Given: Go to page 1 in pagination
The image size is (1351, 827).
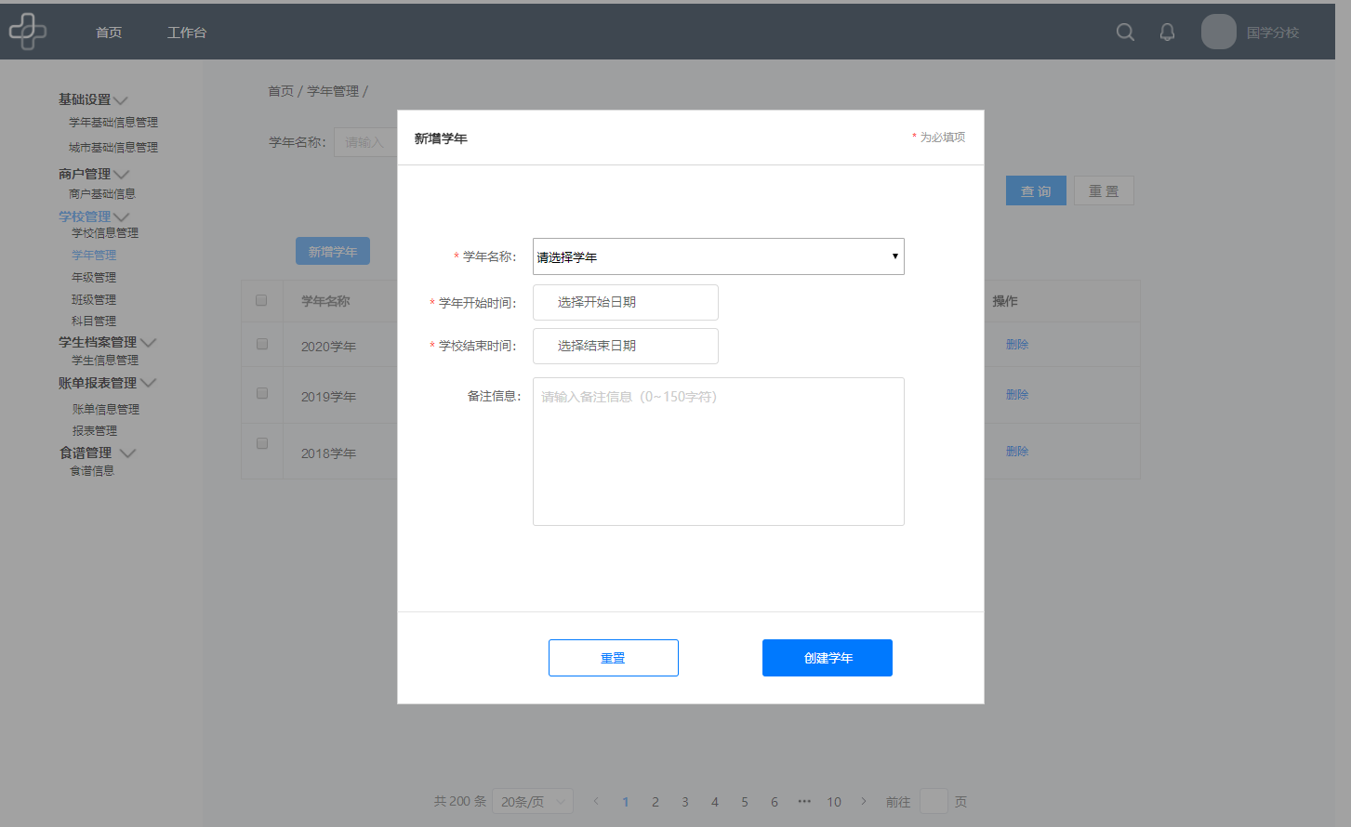Looking at the screenshot, I should click(626, 801).
